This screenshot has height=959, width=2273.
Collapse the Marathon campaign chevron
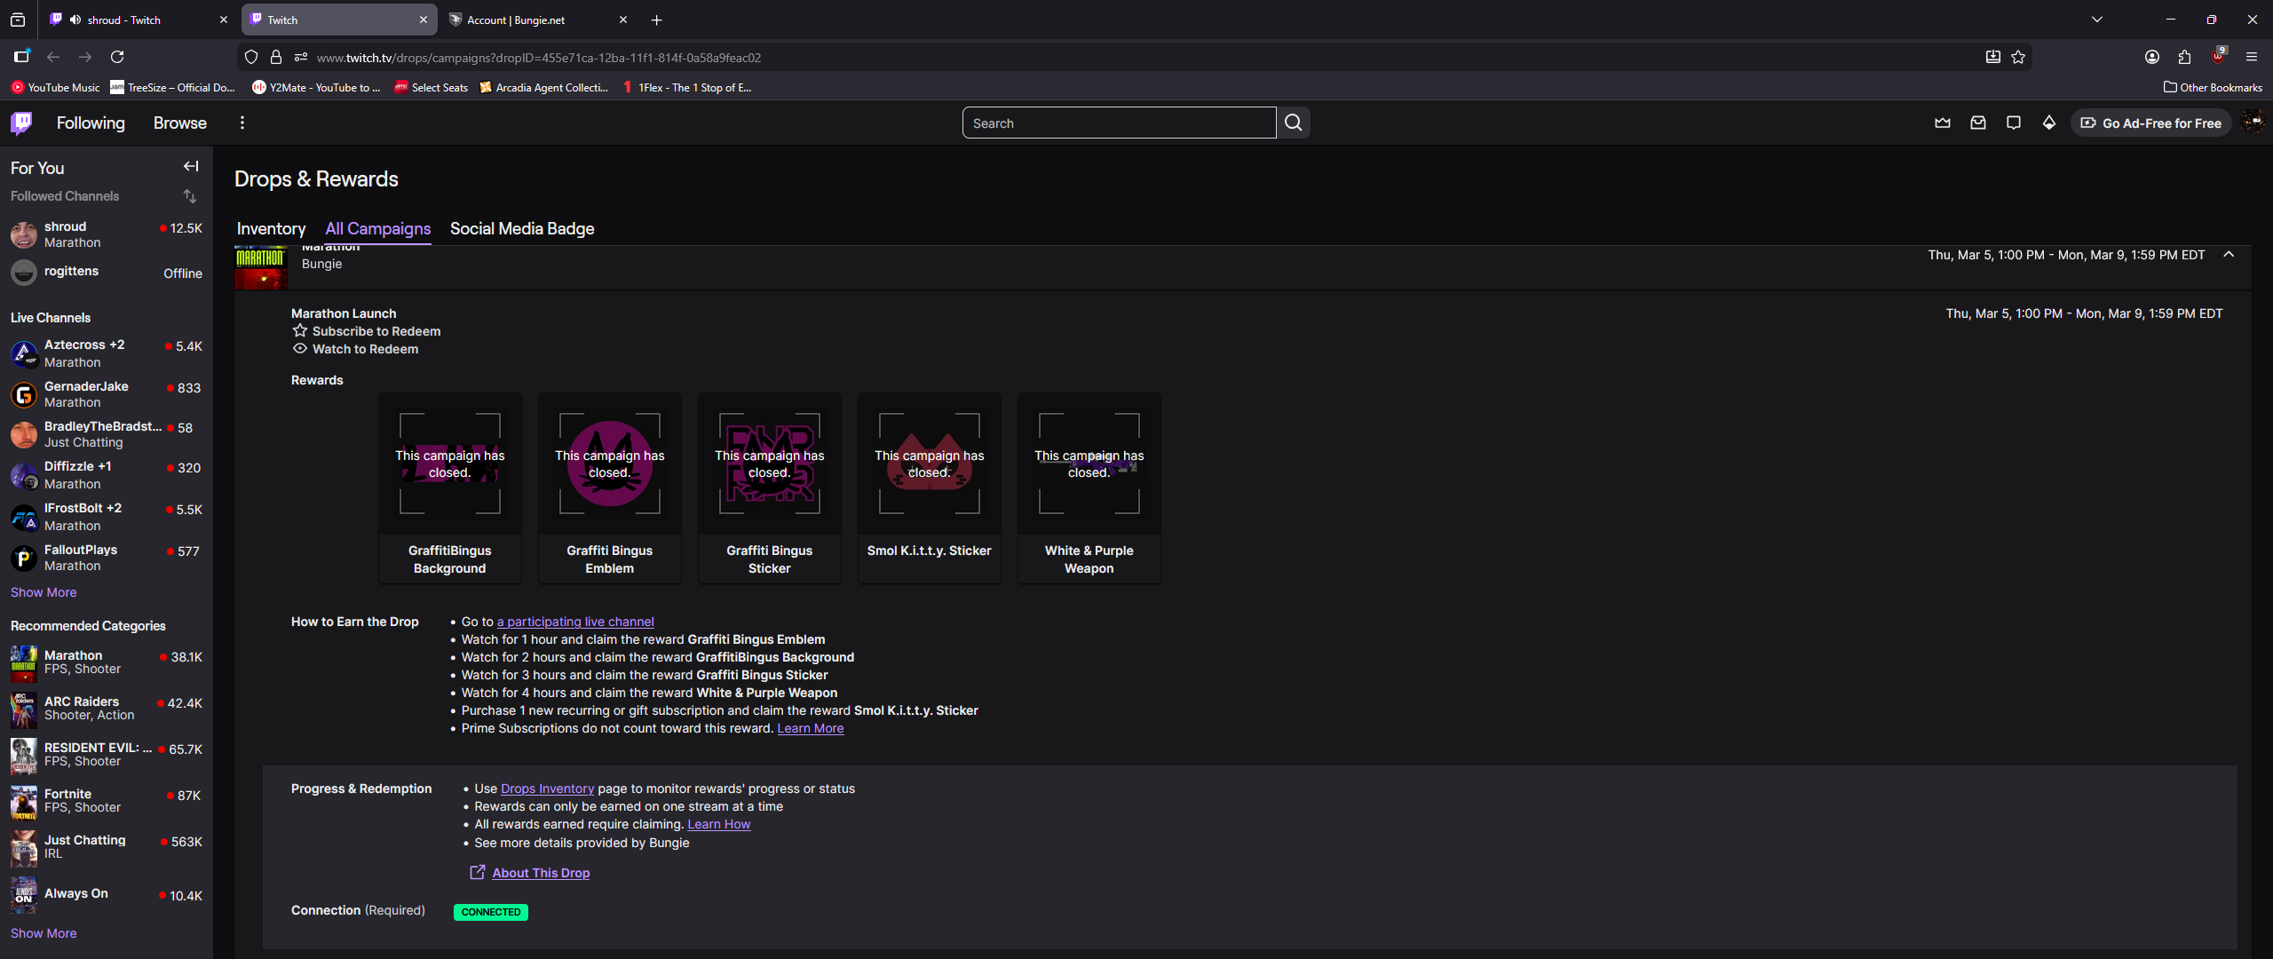coord(2229,255)
